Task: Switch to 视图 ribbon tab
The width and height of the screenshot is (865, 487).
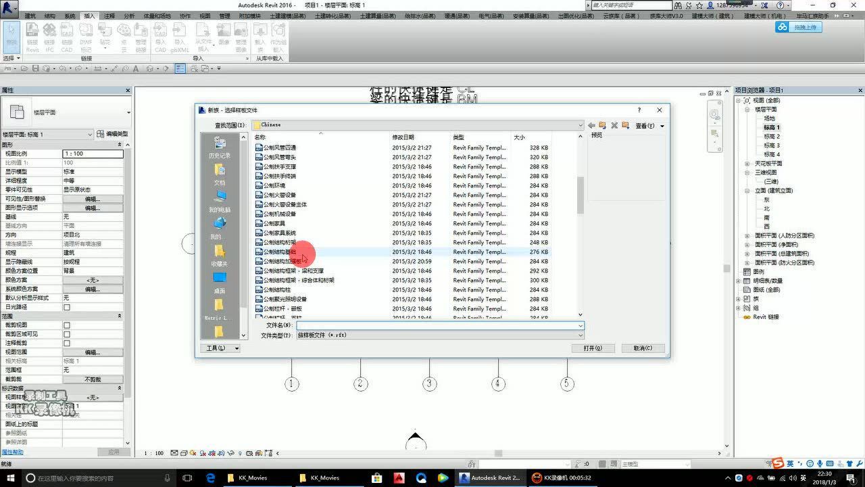Action: pyautogui.click(x=205, y=16)
